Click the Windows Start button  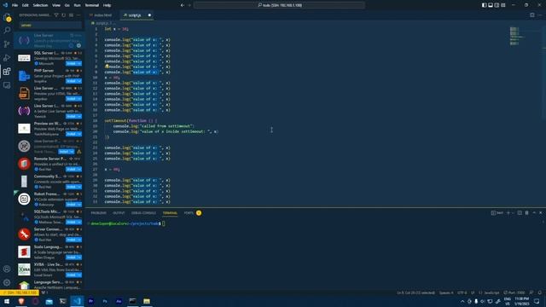pos(7,301)
